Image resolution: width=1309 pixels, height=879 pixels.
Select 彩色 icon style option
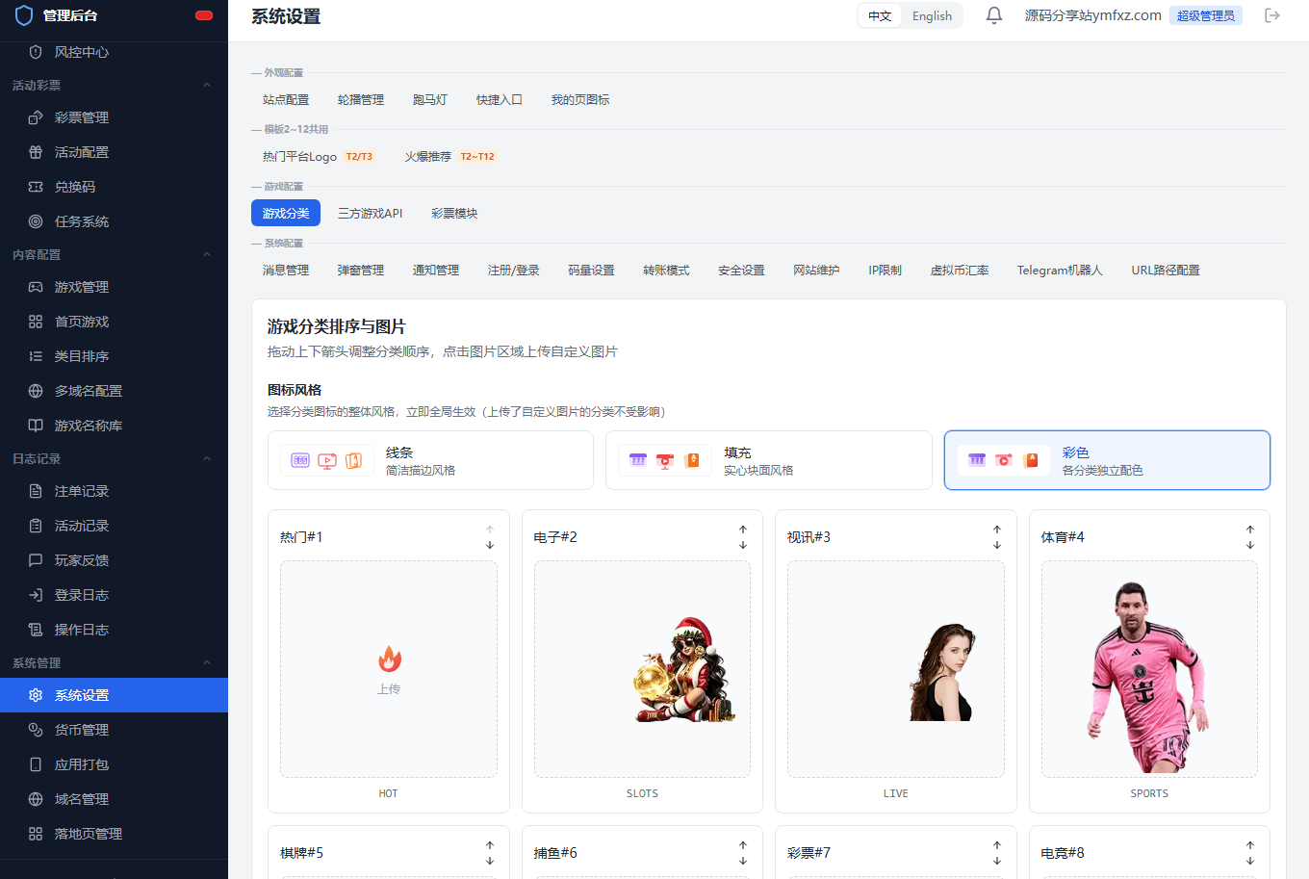(1107, 460)
